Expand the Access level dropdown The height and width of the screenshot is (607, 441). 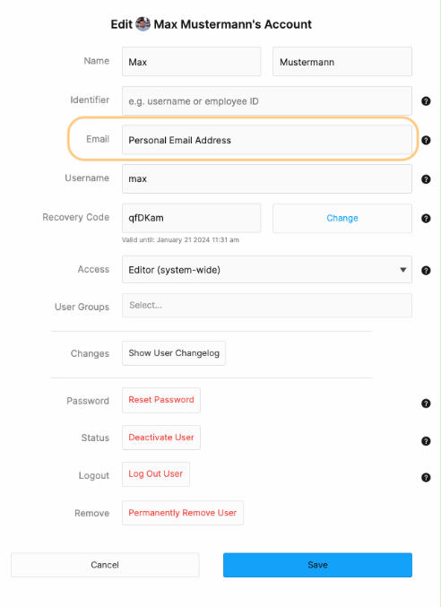tap(267, 270)
